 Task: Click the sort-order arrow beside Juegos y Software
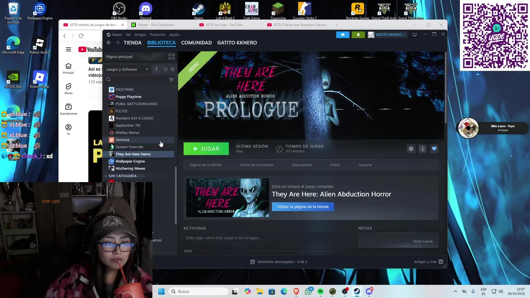tap(156, 69)
